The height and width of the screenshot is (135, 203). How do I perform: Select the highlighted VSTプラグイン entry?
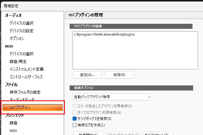pos(32,107)
